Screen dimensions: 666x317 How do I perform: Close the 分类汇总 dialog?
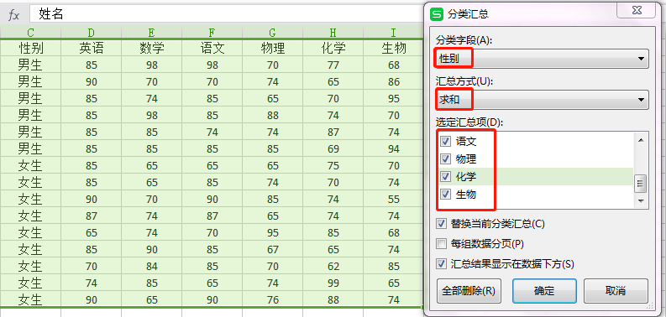tap(636, 10)
